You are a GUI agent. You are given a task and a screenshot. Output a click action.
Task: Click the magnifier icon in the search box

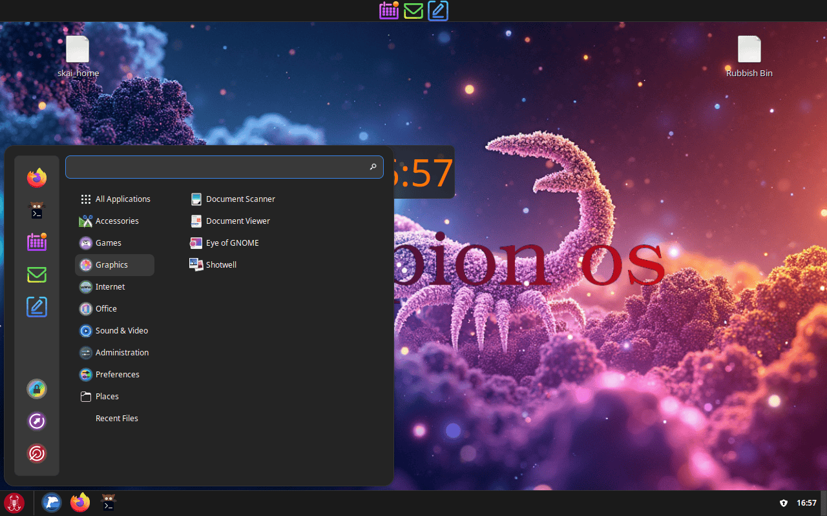pyautogui.click(x=373, y=167)
